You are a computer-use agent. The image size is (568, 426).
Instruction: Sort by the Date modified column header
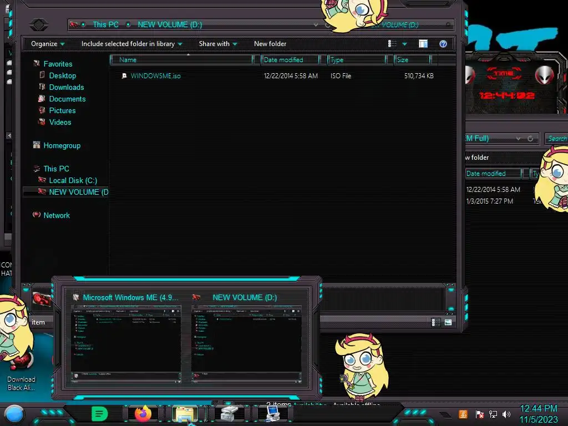[x=290, y=60]
